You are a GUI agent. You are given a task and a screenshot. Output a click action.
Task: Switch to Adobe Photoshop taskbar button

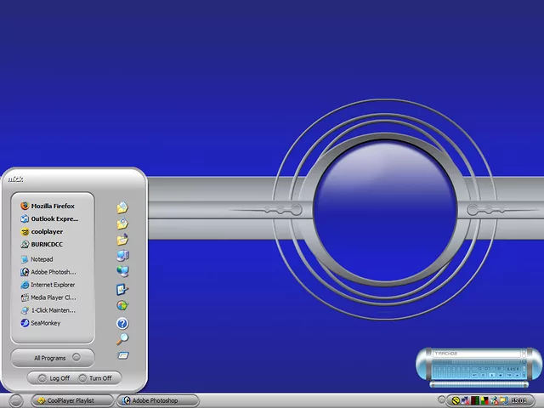coord(158,400)
